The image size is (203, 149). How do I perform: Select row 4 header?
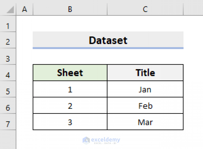[8, 75]
